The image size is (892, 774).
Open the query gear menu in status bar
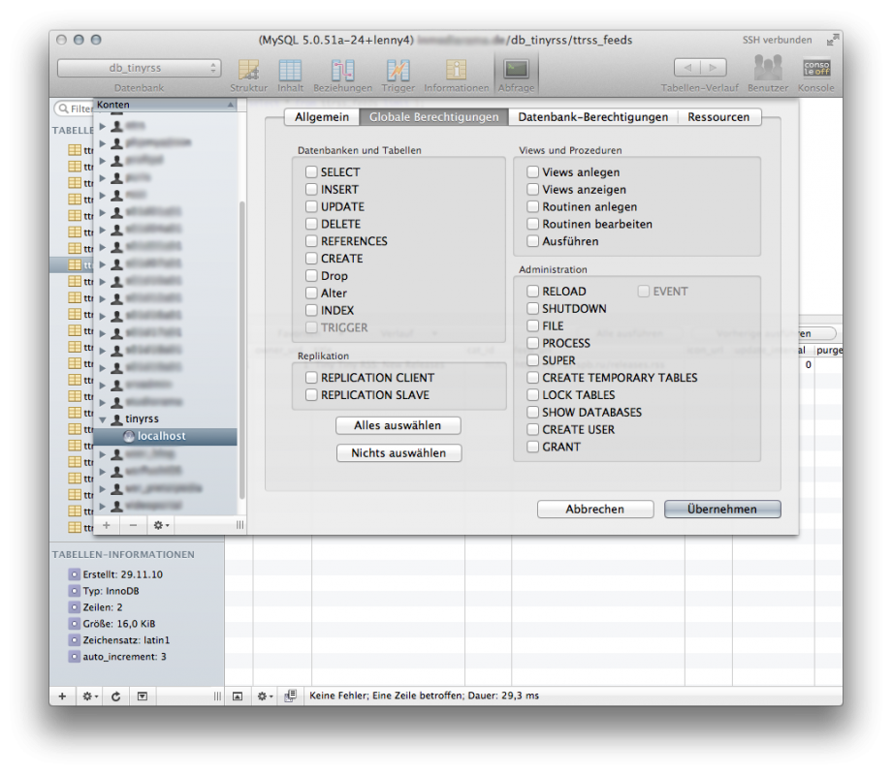[x=265, y=697]
